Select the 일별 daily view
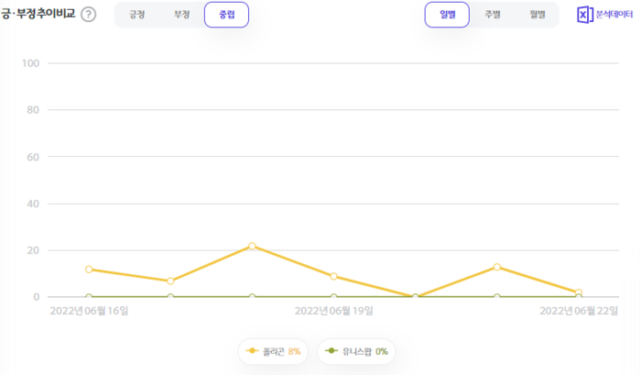 pyautogui.click(x=447, y=15)
